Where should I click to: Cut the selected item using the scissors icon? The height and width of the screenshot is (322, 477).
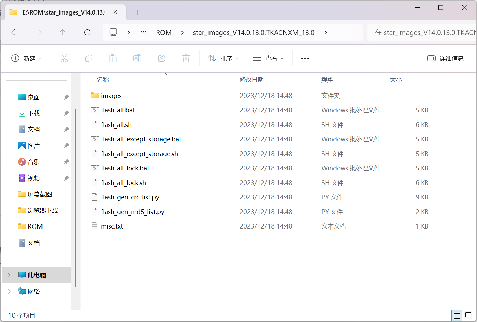pyautogui.click(x=64, y=58)
